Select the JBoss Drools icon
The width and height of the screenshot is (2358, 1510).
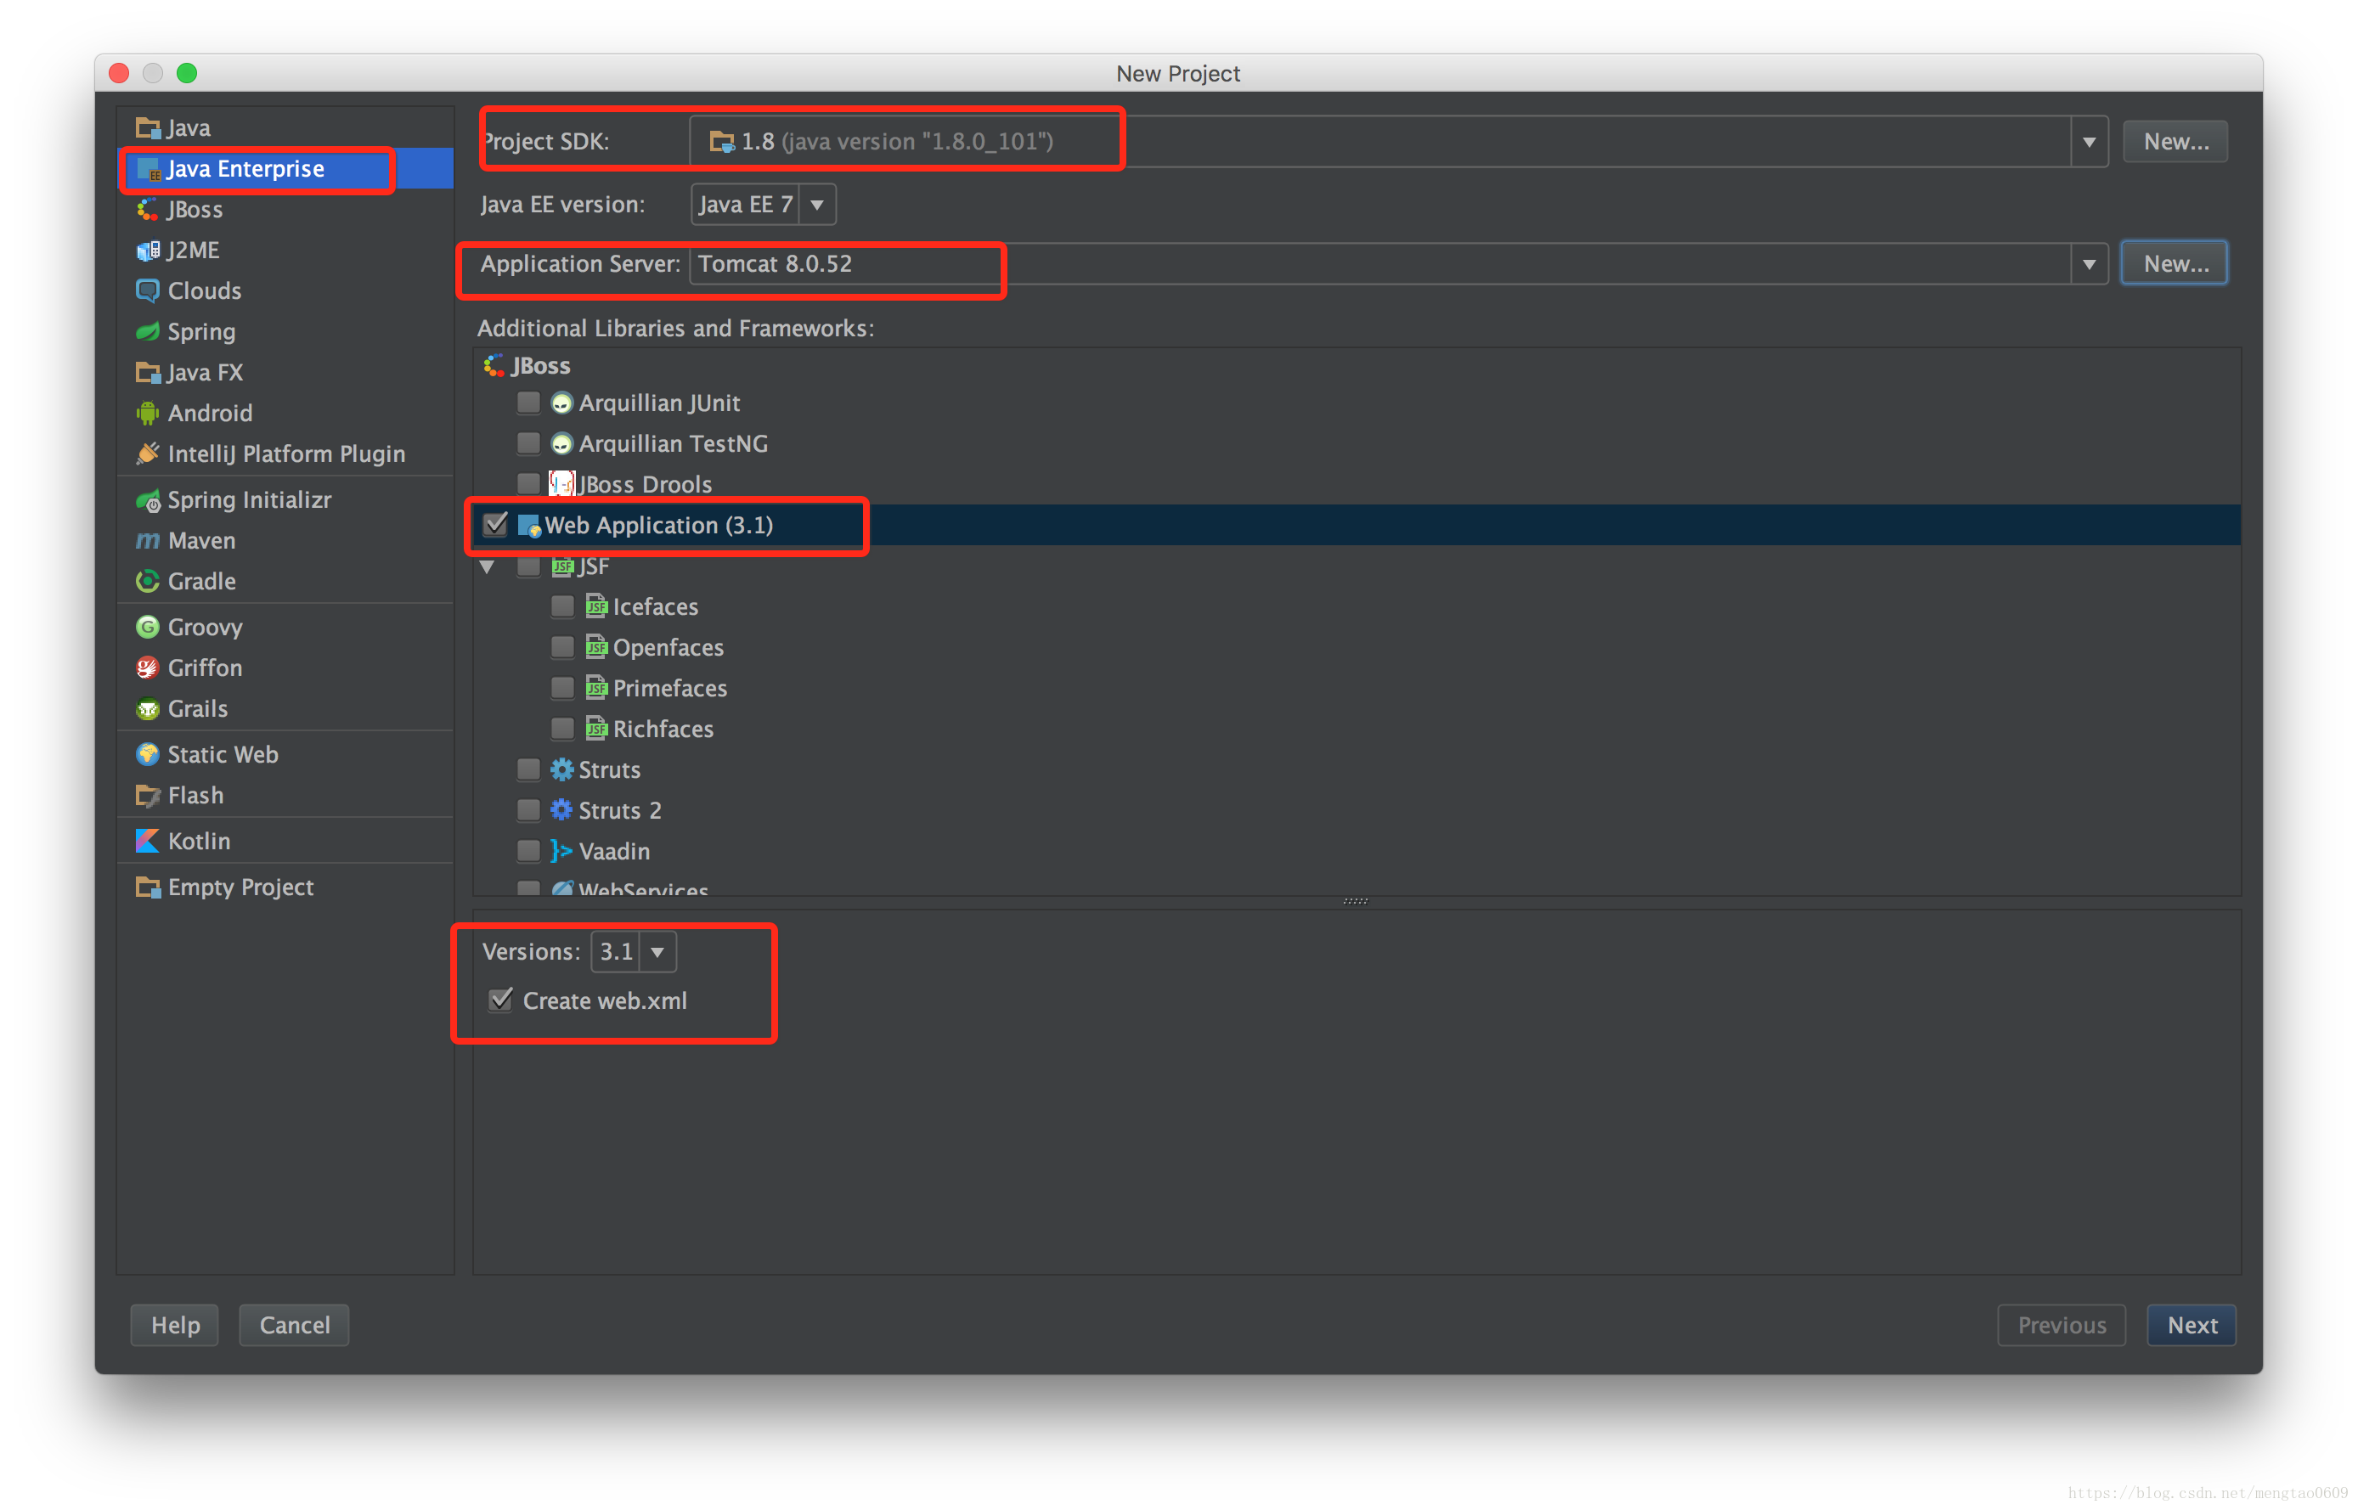[x=561, y=484]
